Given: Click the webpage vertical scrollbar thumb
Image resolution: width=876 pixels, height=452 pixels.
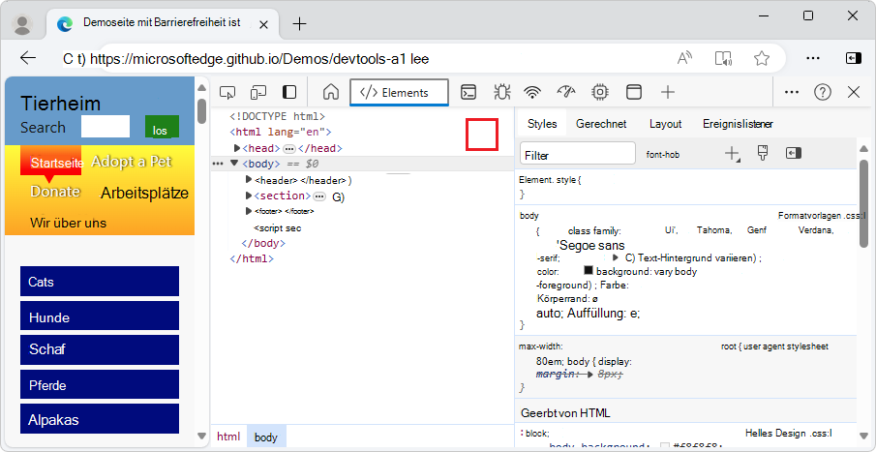Looking at the screenshot, I should tap(201, 110).
